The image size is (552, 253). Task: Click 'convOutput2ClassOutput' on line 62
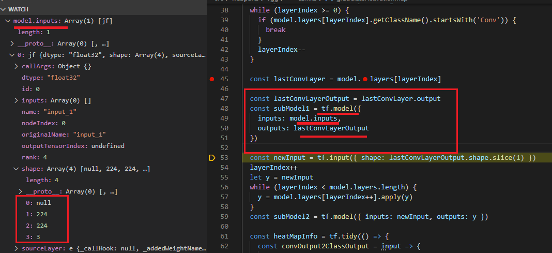coord(325,246)
